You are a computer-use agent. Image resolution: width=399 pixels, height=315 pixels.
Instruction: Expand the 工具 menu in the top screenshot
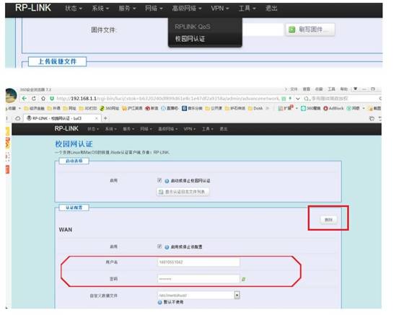click(x=247, y=9)
